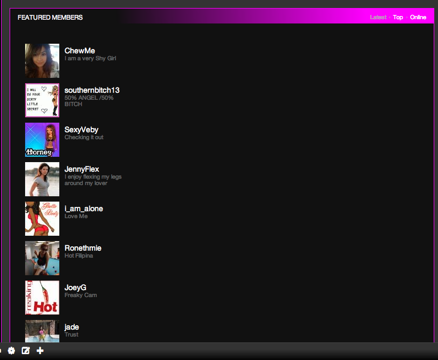The height and width of the screenshot is (360, 438).
Task: Open ChewMe's profile name link
Action: point(80,51)
